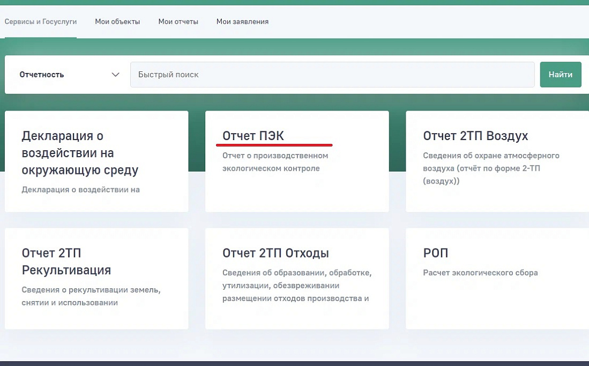
Task: Focus the Быстрый поиск search field
Action: click(332, 75)
